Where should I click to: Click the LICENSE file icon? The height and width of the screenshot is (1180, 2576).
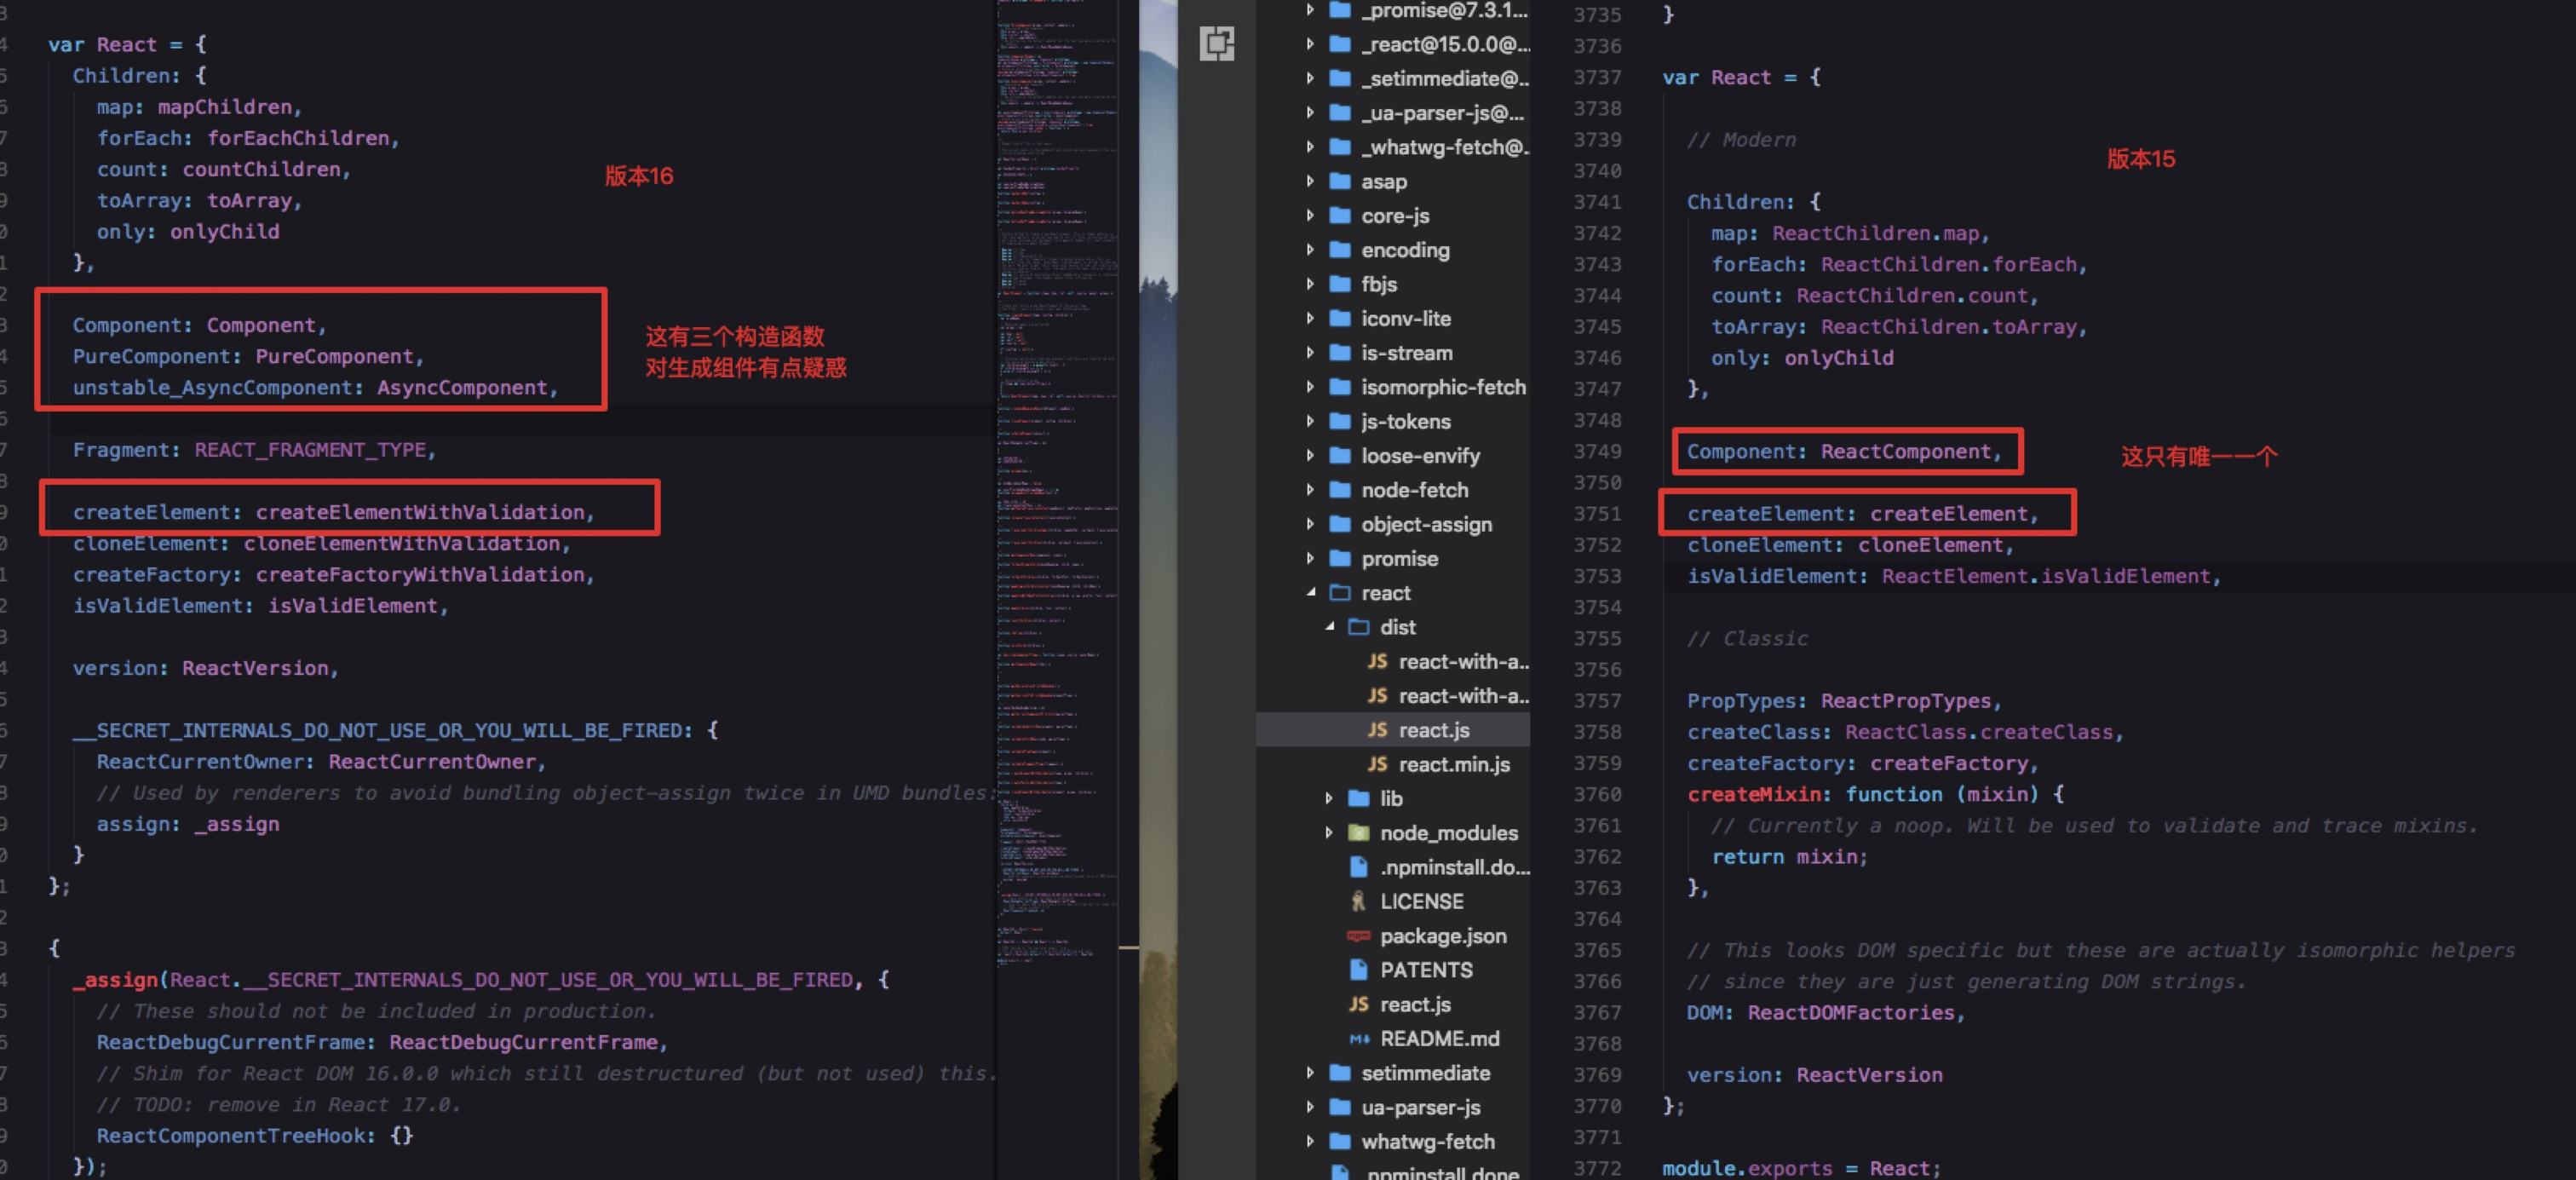(1358, 902)
